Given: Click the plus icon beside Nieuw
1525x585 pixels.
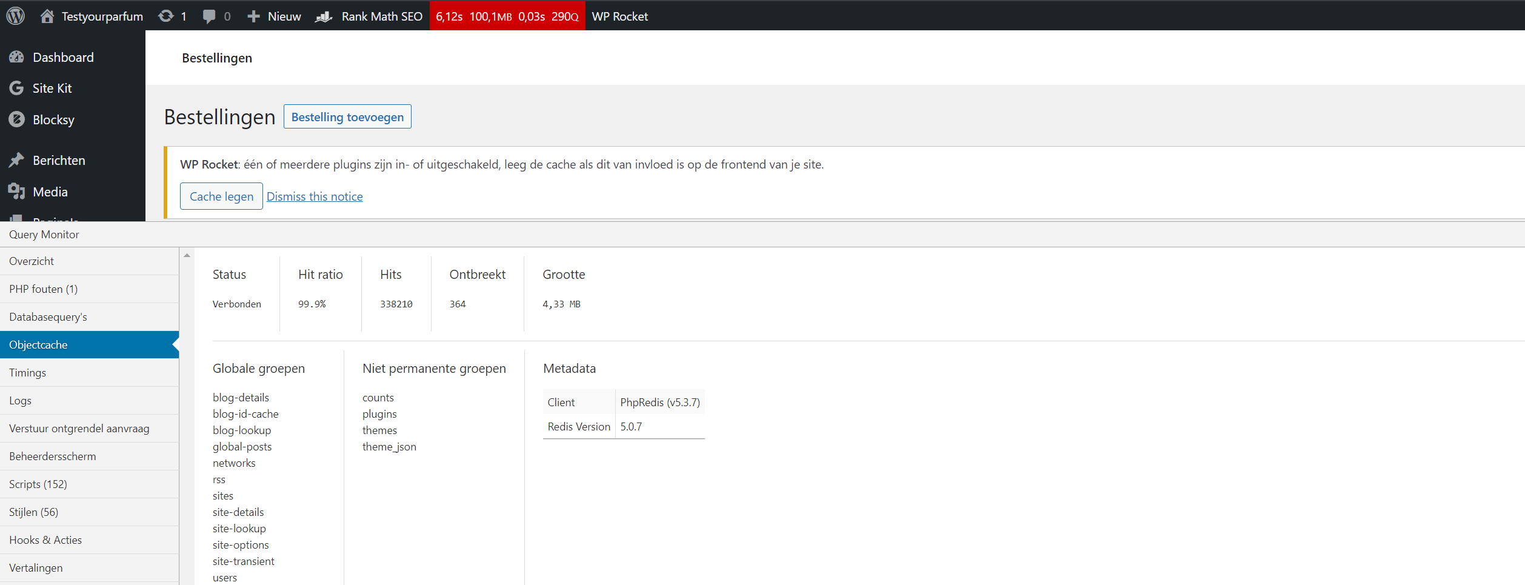Looking at the screenshot, I should pyautogui.click(x=253, y=16).
